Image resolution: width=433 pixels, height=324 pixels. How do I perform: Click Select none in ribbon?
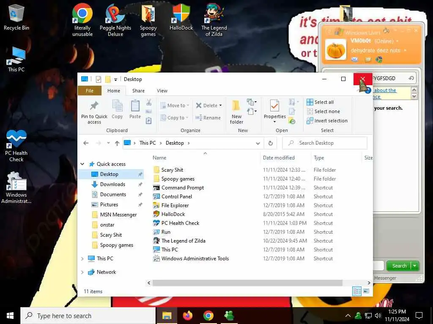click(323, 111)
